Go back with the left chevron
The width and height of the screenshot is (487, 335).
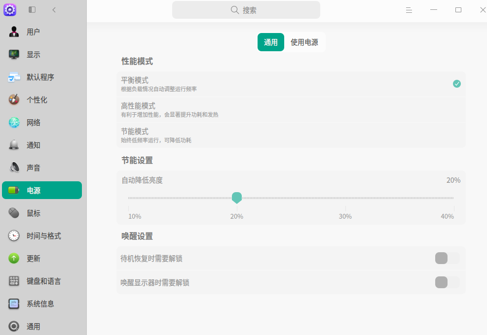pyautogui.click(x=54, y=10)
